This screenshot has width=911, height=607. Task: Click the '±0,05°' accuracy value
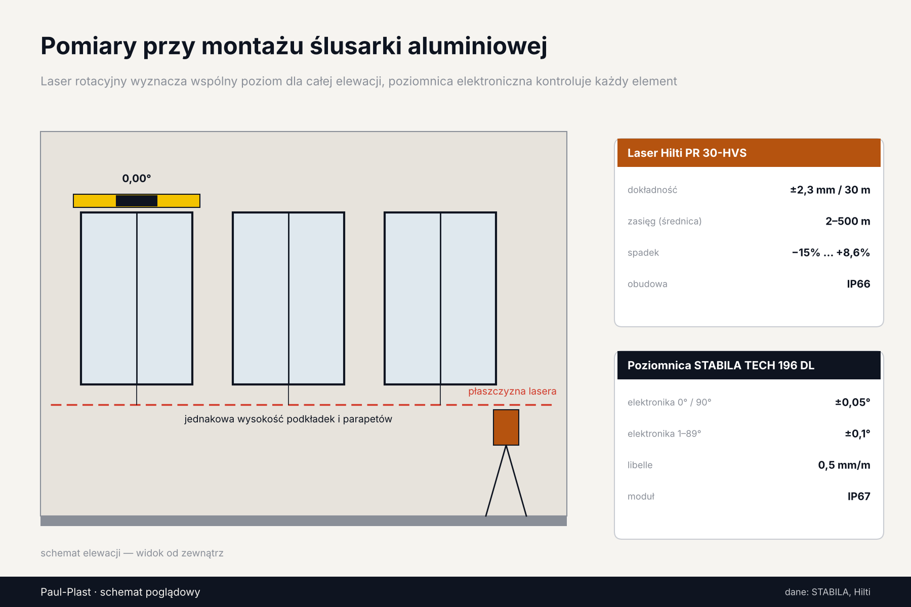[853, 402]
